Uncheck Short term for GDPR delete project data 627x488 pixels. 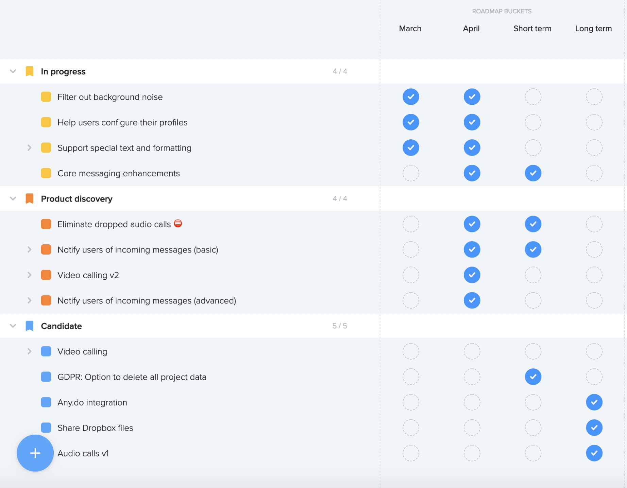pos(533,377)
